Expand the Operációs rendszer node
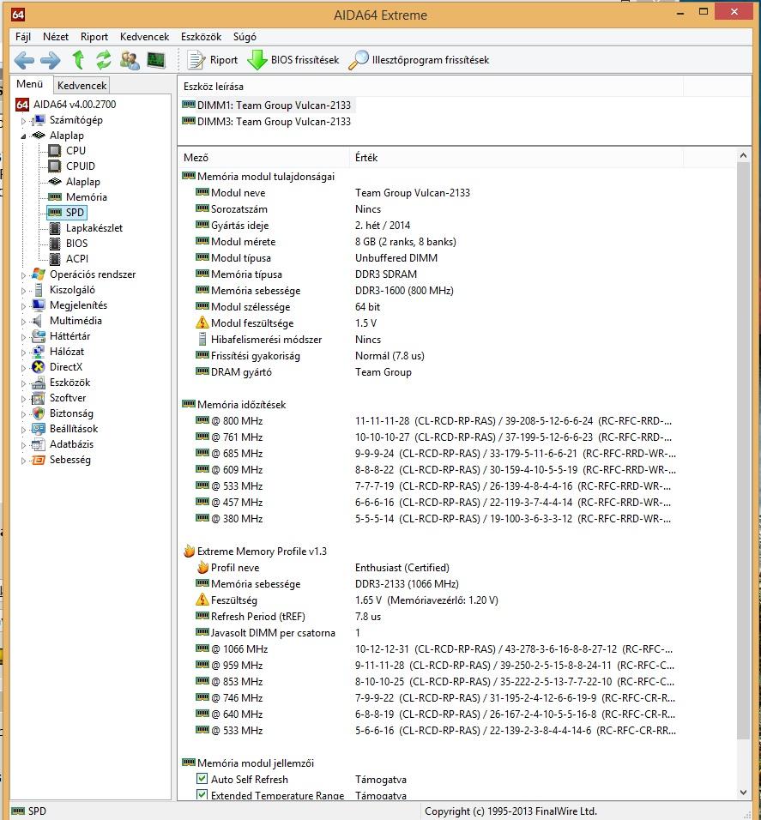The image size is (761, 820). coord(23,275)
